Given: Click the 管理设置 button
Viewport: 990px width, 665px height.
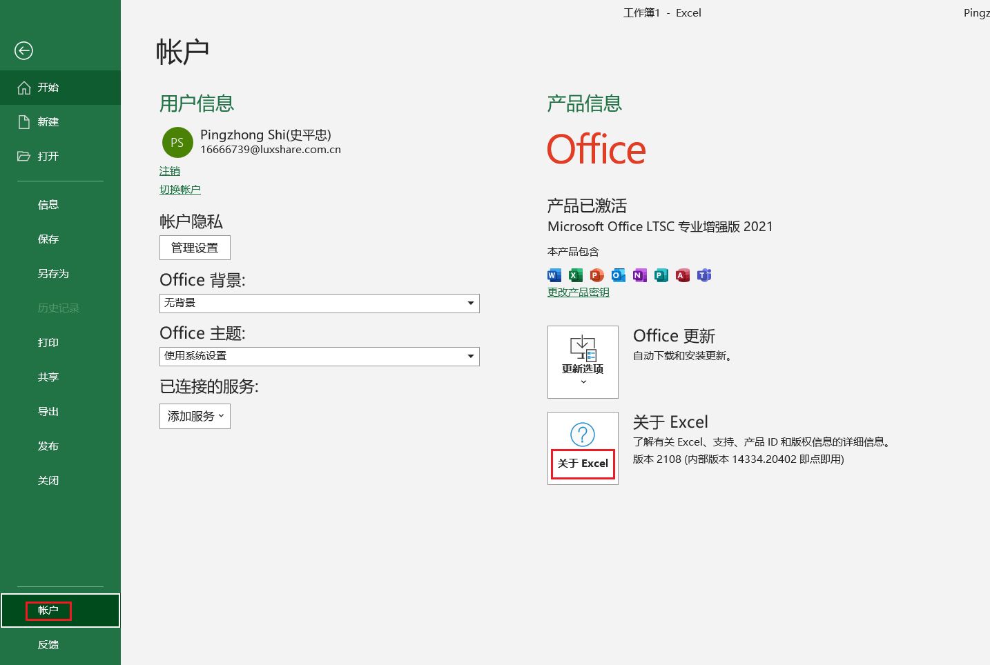Looking at the screenshot, I should point(195,248).
